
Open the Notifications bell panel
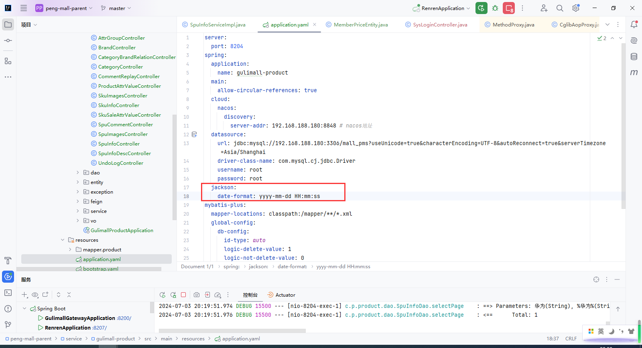coord(634,24)
